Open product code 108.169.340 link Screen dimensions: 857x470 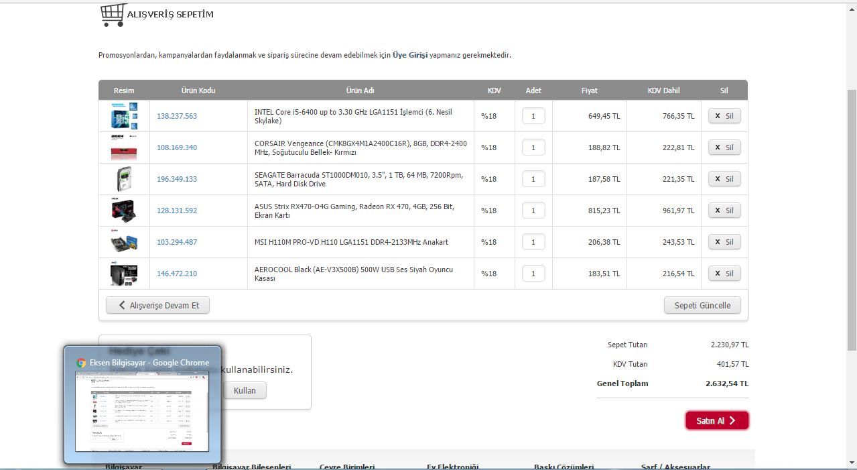(177, 148)
